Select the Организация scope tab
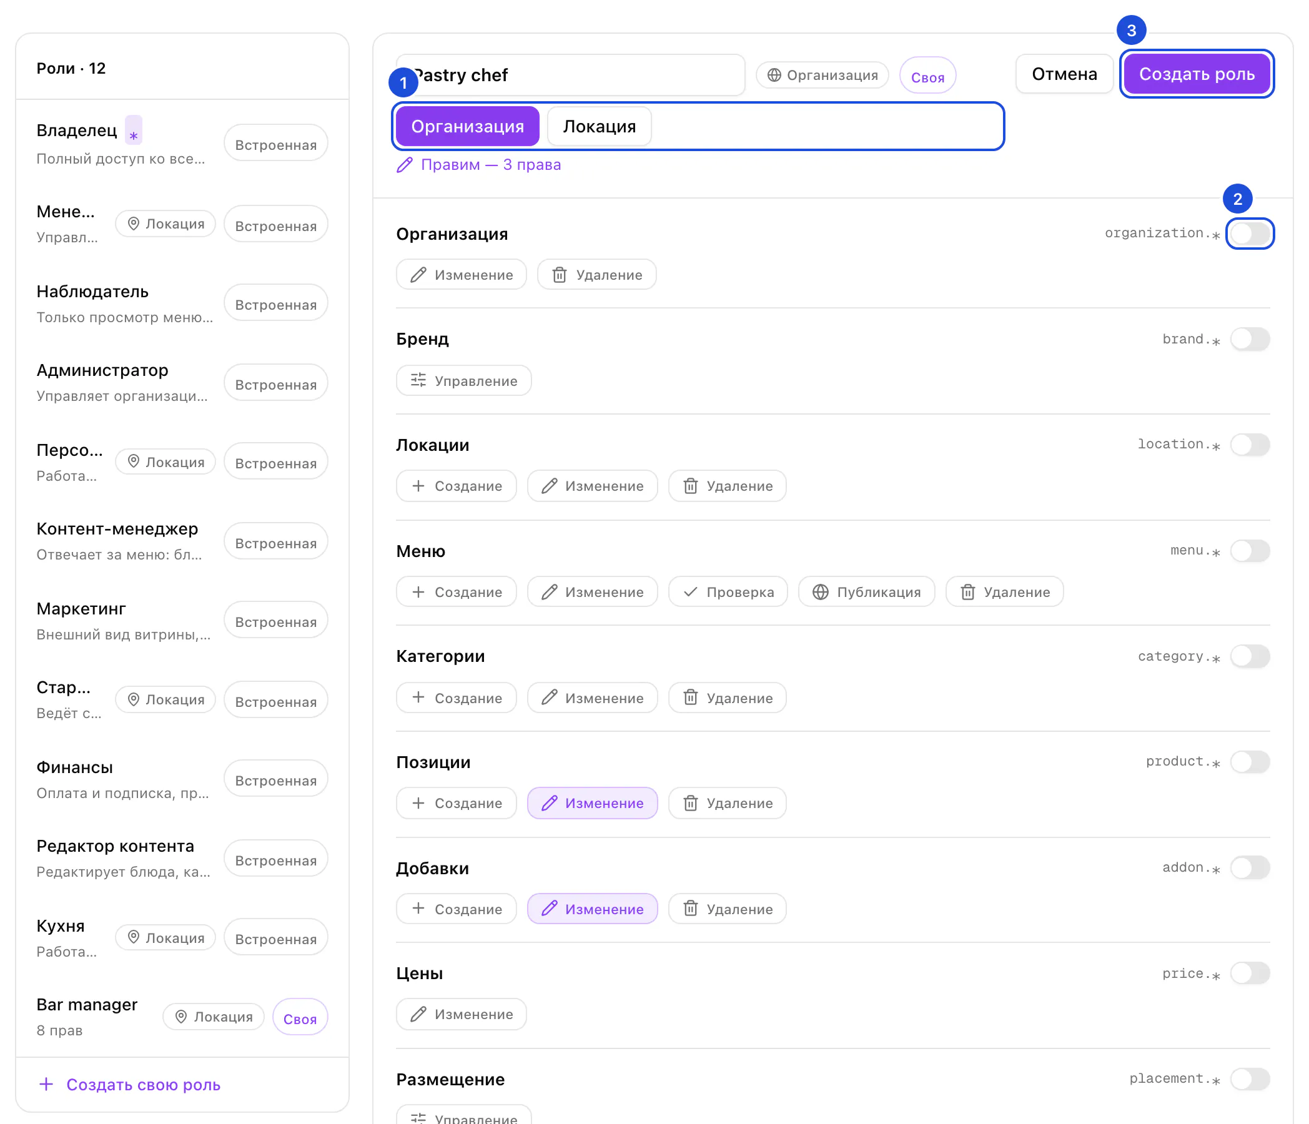1309x1124 pixels. [468, 126]
